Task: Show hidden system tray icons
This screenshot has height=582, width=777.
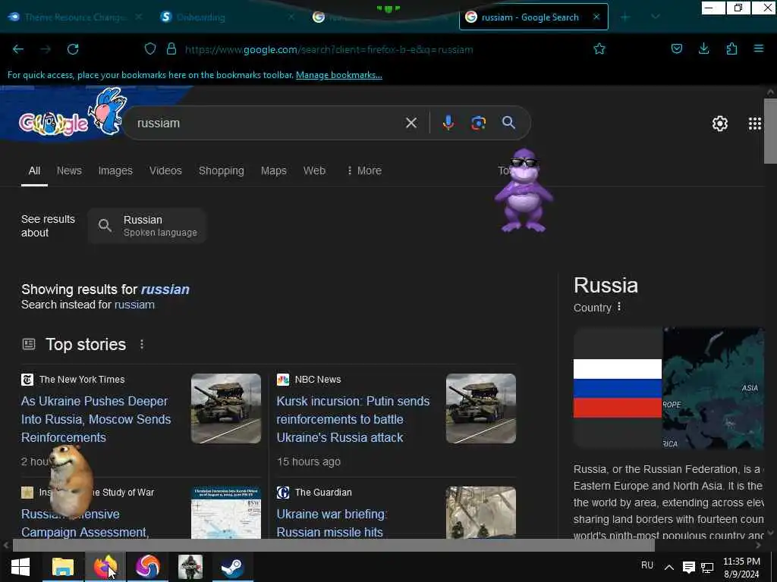Action: click(x=669, y=567)
